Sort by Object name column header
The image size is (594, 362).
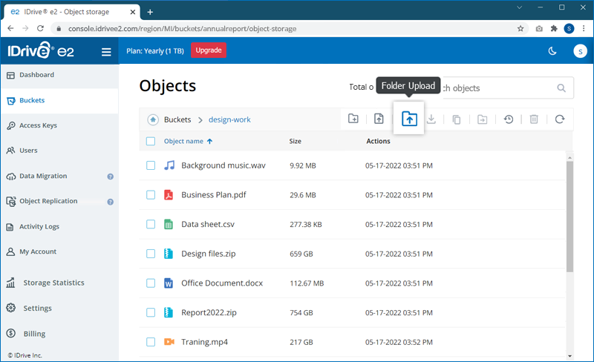click(x=183, y=141)
